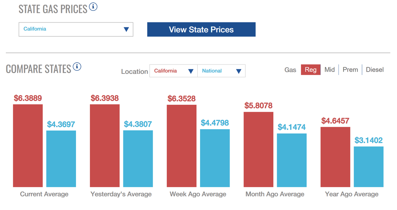Switch to Prem gas grade
This screenshot has width=397, height=210.
(x=350, y=70)
